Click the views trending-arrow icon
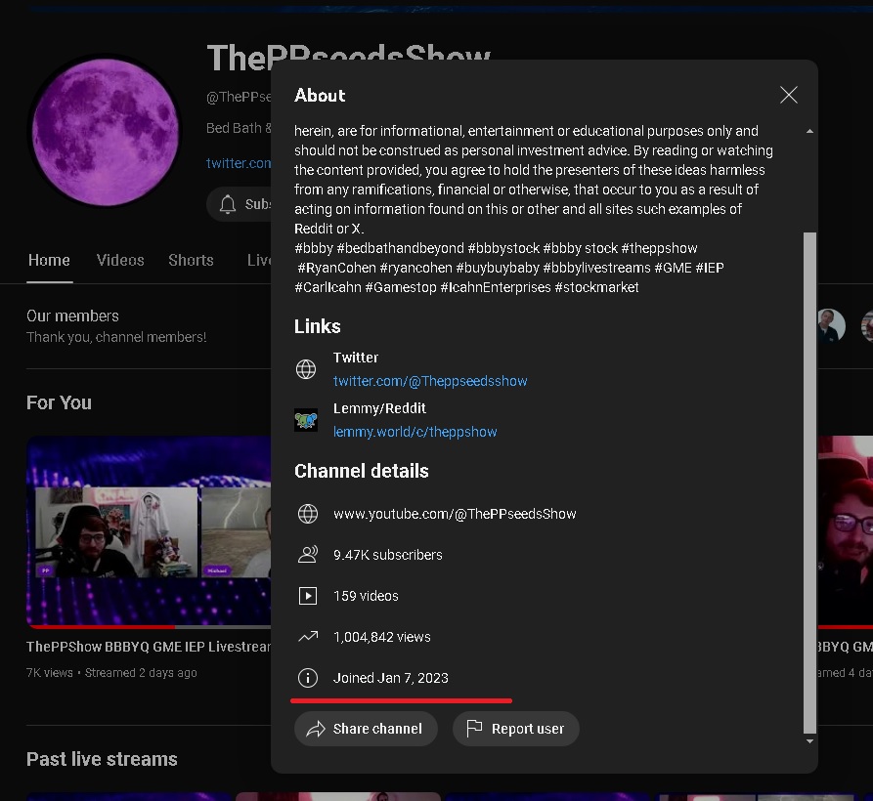 click(307, 636)
